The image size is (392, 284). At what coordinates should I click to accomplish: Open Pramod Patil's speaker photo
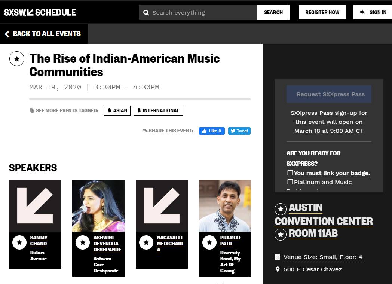pyautogui.click(x=225, y=205)
